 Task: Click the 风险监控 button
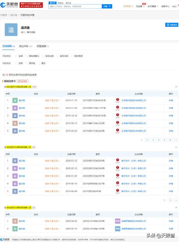click(172, 25)
